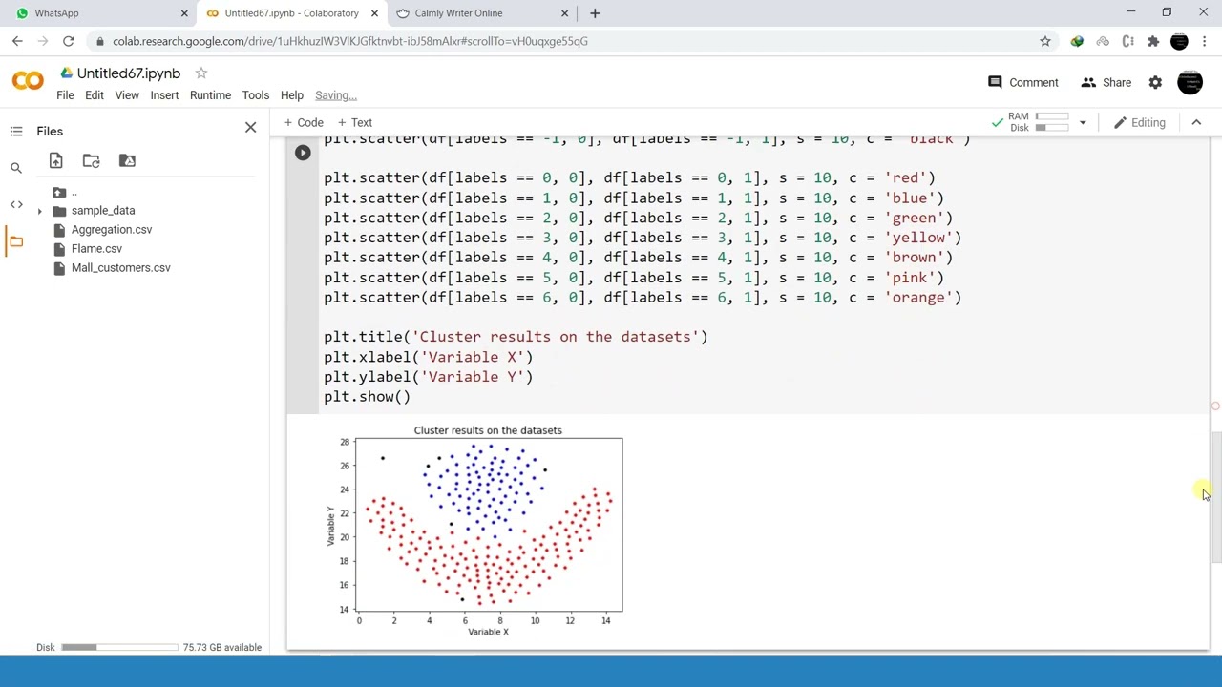Close the WhatsApp browser tab

[x=184, y=13]
